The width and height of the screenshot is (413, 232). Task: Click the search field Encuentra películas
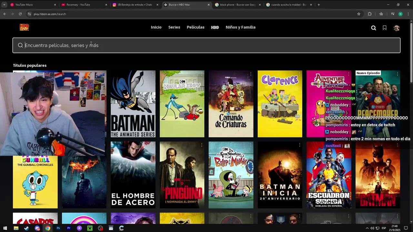click(206, 45)
